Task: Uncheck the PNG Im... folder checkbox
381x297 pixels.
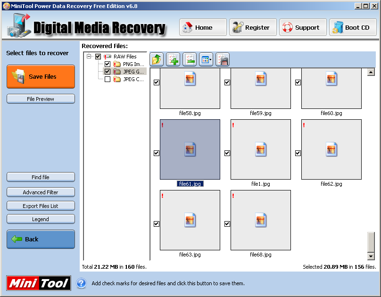Action: pyautogui.click(x=108, y=64)
